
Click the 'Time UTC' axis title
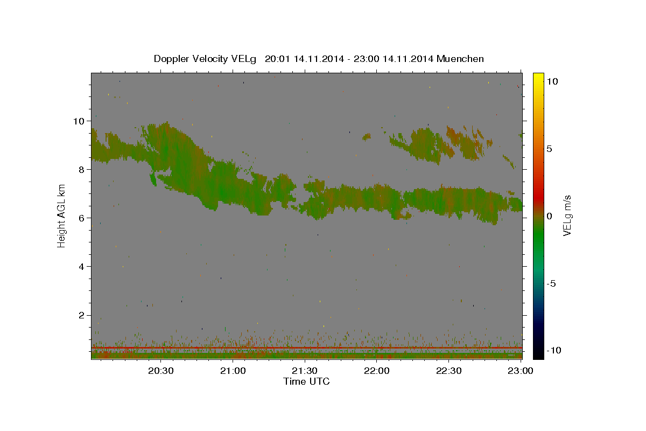306,381
